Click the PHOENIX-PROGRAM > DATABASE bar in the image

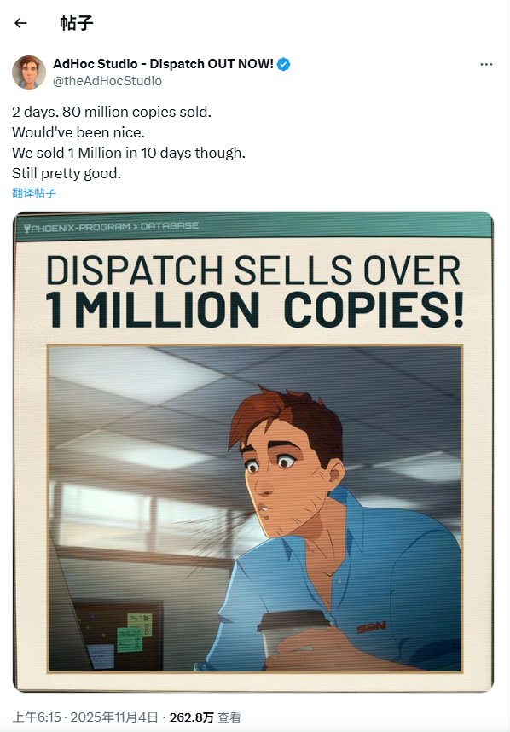(x=254, y=227)
